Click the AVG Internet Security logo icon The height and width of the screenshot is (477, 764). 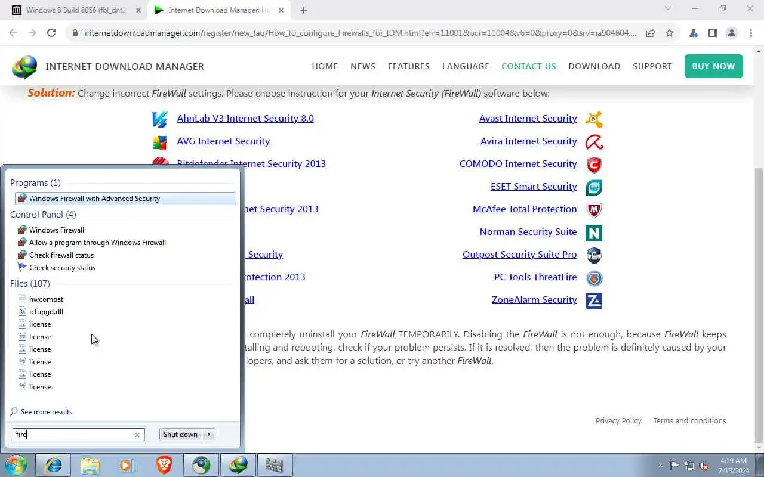click(x=159, y=142)
